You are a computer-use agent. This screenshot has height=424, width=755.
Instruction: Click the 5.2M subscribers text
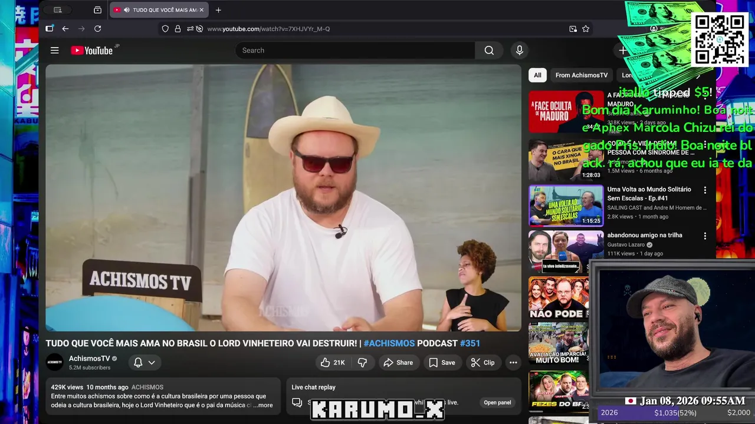[x=90, y=367]
